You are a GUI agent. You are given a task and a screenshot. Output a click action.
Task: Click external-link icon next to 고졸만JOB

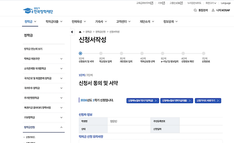[181, 3]
